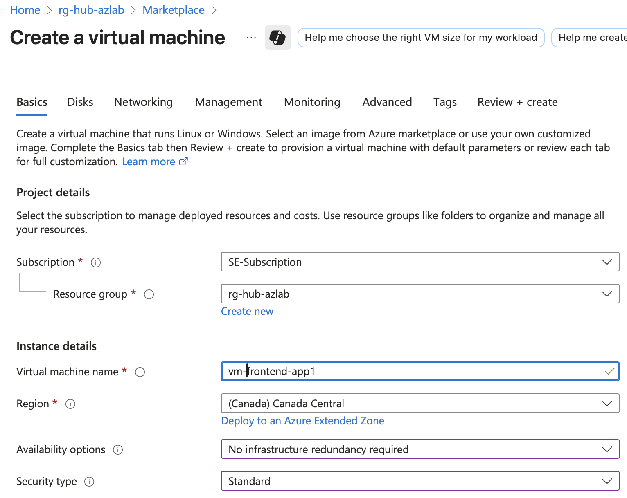The image size is (627, 498).
Task: Switch to the Disks tab
Action: point(80,102)
